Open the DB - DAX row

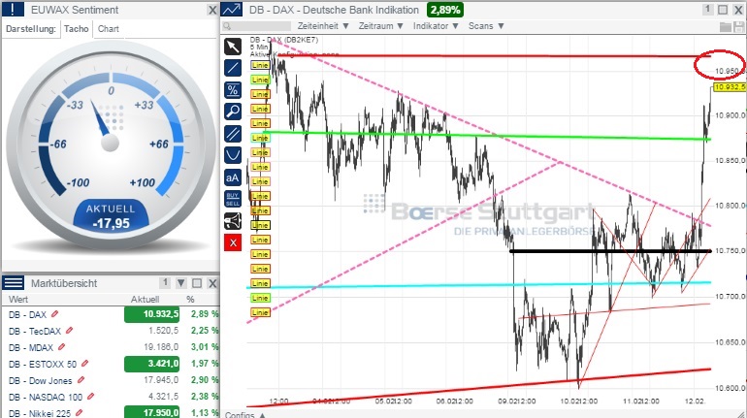point(111,314)
